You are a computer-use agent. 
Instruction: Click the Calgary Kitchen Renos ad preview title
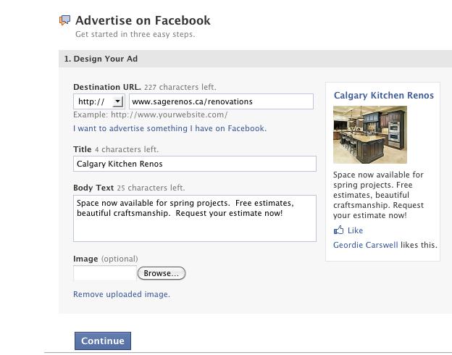tap(384, 95)
